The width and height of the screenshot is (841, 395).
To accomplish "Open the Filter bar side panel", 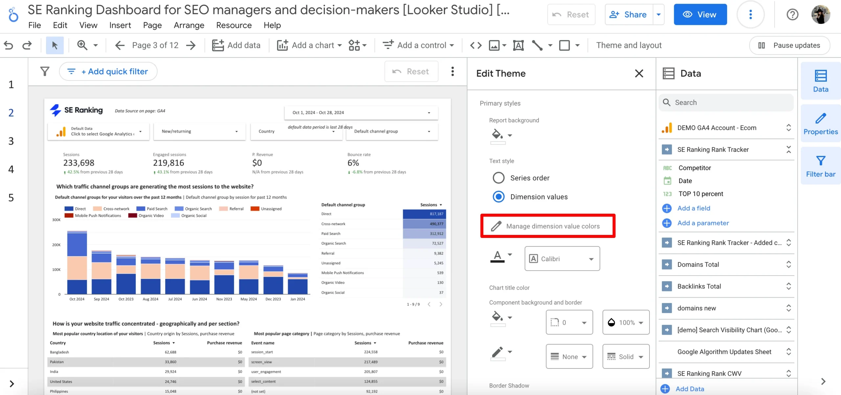I will click(x=820, y=166).
